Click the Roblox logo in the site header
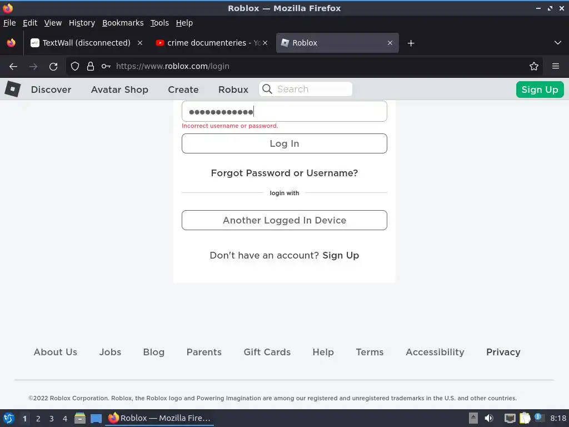The height and width of the screenshot is (427, 569). tap(12, 89)
